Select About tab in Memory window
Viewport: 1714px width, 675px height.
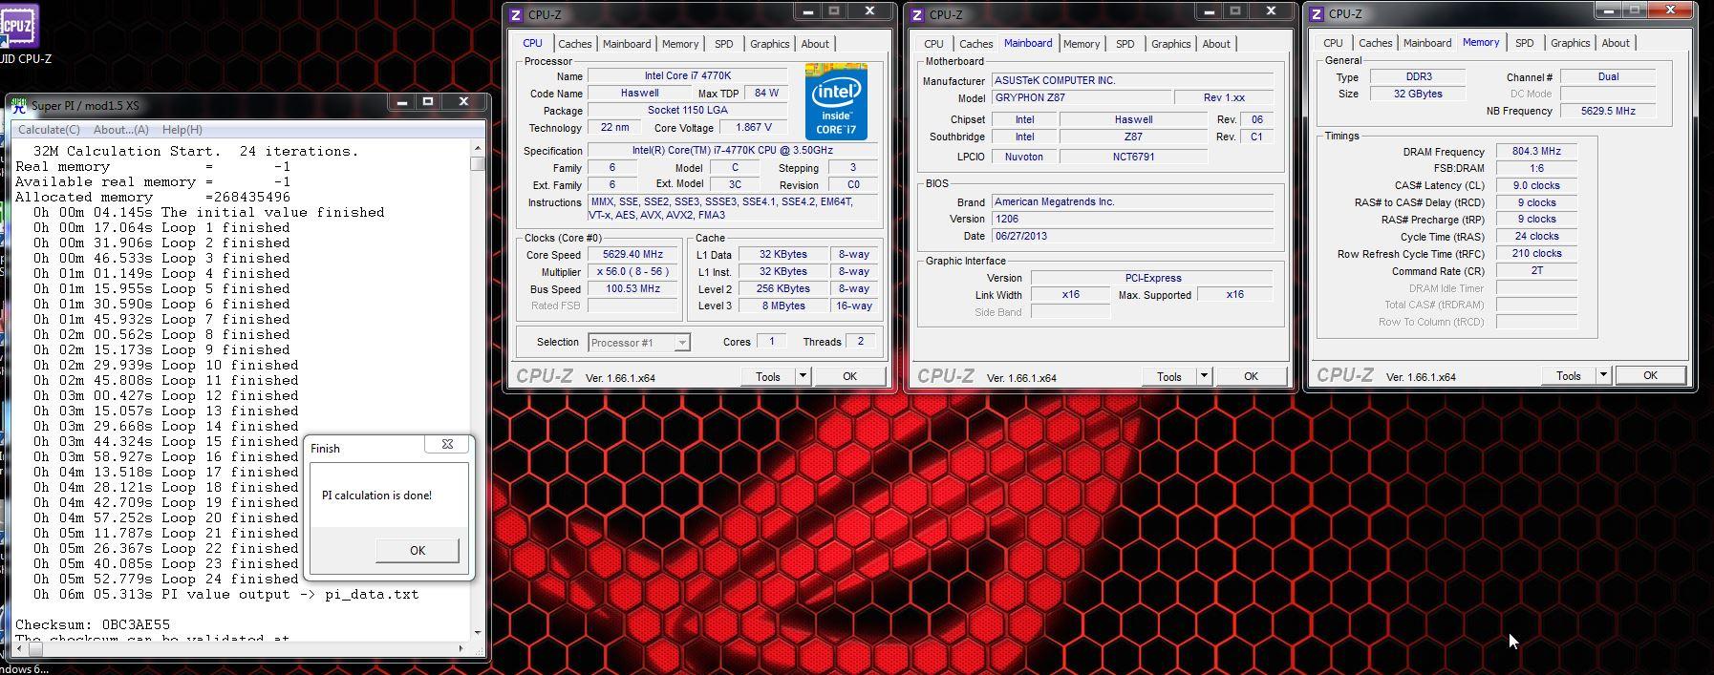(x=1616, y=43)
